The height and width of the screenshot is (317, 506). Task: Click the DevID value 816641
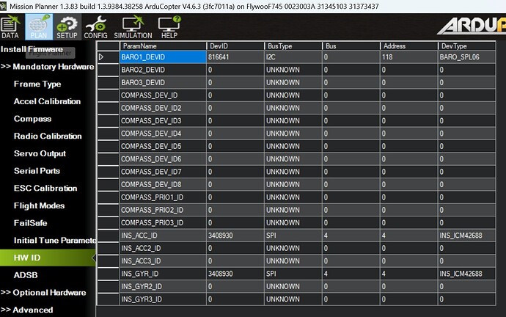tap(235, 57)
